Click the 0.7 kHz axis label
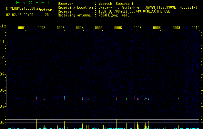 click(3, 106)
